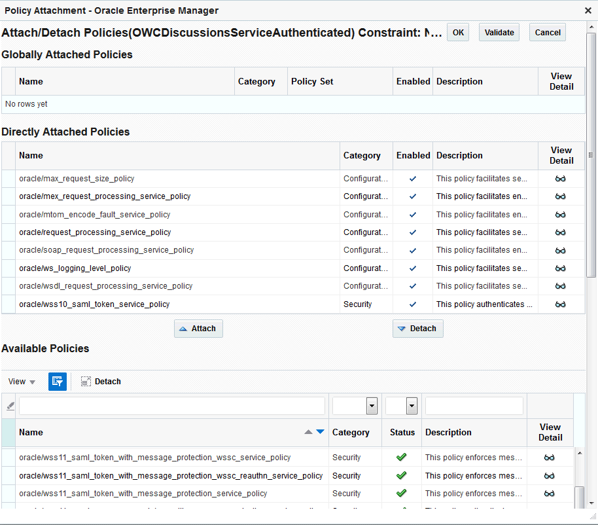
Task: Click green status check for wss11_saml_token_wssc_service_policy
Action: (402, 457)
